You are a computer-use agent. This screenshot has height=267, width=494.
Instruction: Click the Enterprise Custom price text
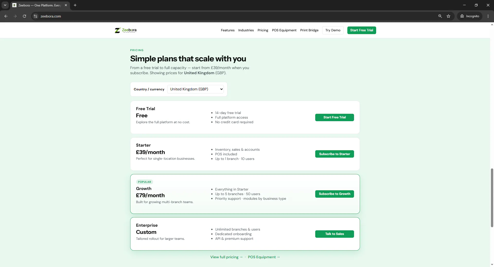point(146,232)
